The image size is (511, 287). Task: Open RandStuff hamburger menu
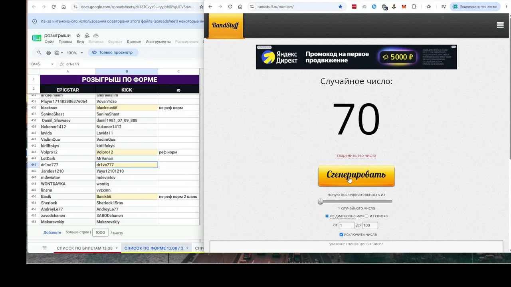point(500,25)
